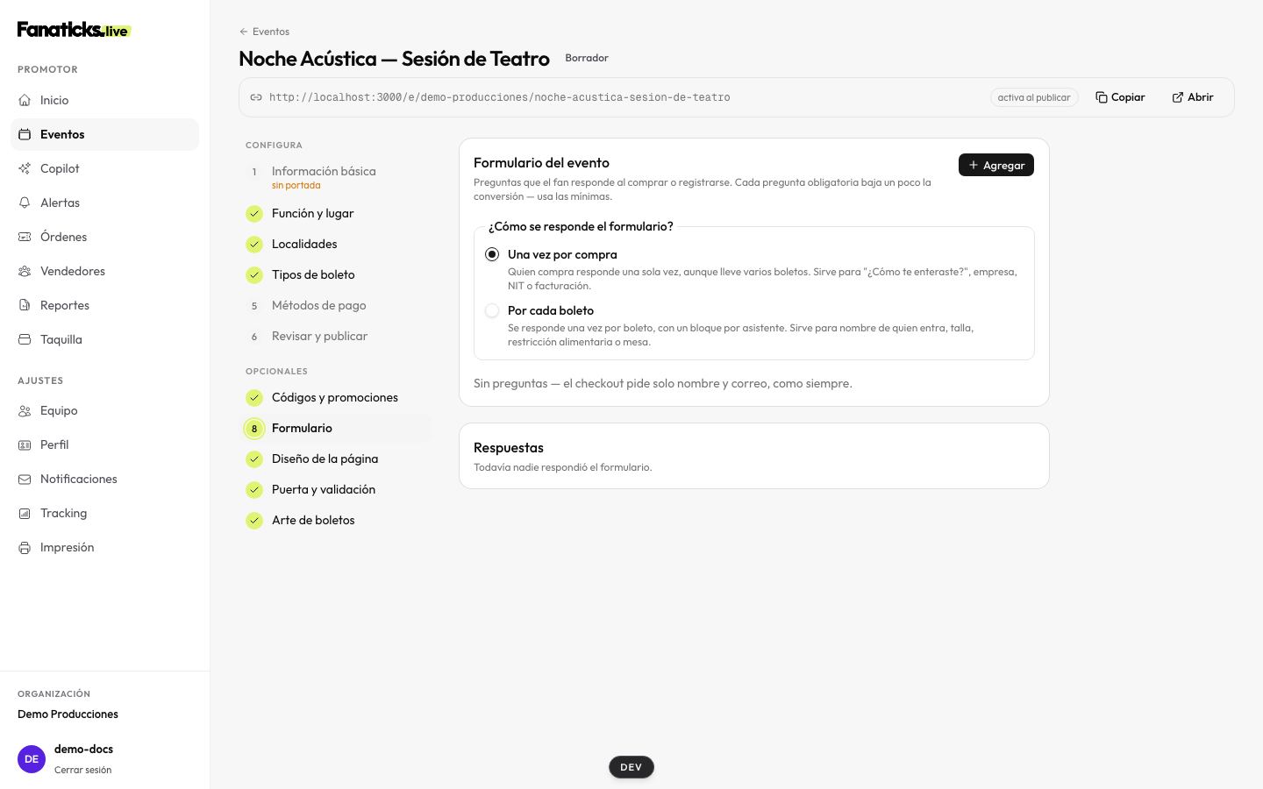Open Copilot via its sparkle icon
Image resolution: width=1263 pixels, height=789 pixels.
click(x=25, y=168)
